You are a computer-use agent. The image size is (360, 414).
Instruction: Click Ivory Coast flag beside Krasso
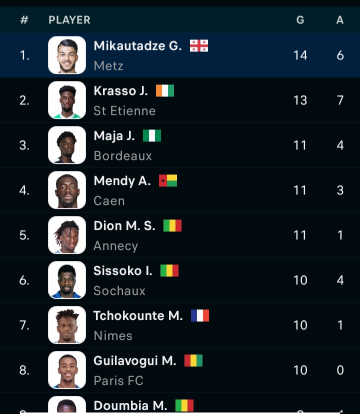pos(165,91)
